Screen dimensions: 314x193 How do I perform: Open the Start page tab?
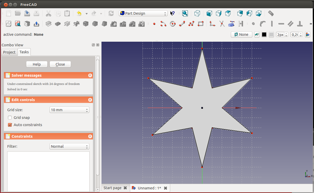(x=112, y=188)
